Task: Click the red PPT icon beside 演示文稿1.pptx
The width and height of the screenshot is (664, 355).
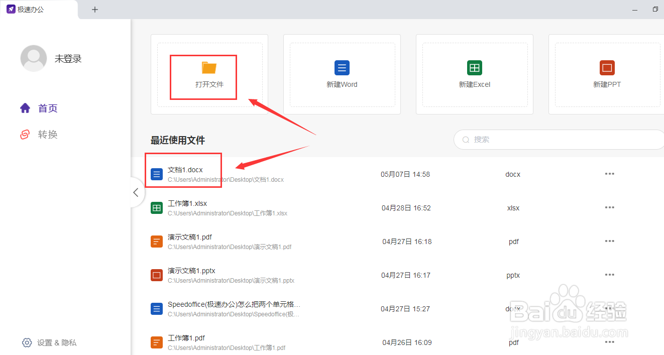Action: point(156,275)
